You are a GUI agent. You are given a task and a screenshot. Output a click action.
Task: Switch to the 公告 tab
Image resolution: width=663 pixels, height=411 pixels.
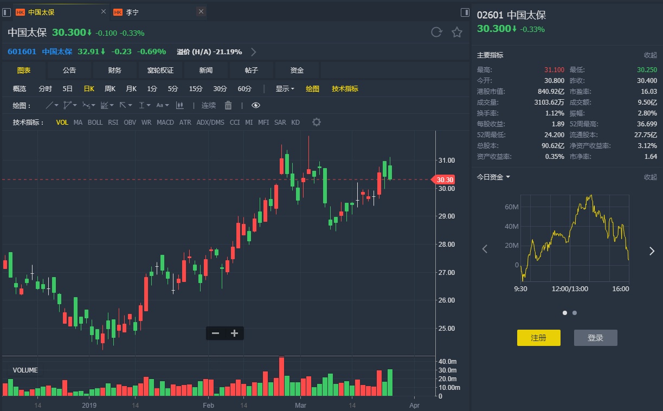(69, 70)
